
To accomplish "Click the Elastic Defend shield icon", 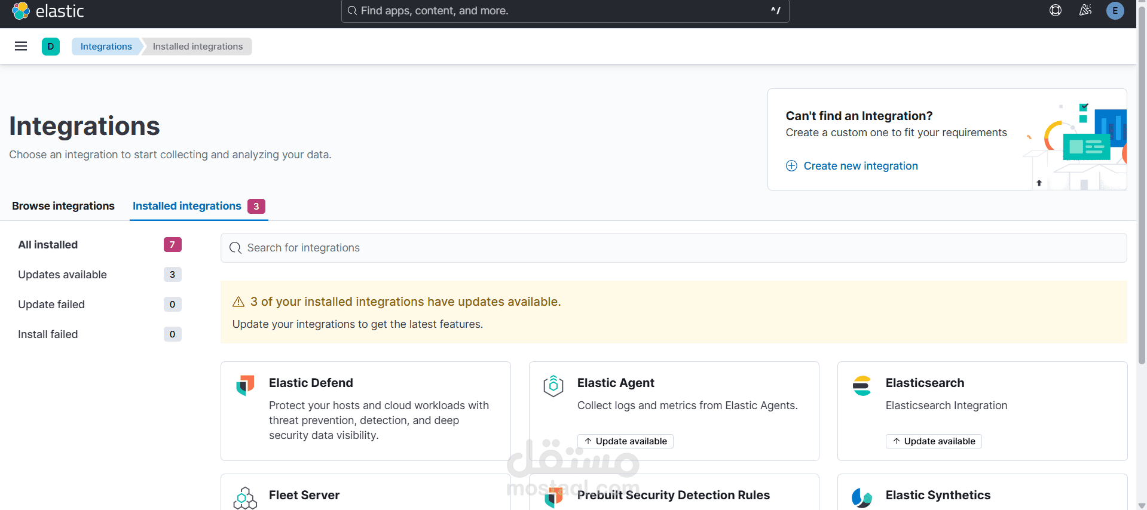I will 245,385.
